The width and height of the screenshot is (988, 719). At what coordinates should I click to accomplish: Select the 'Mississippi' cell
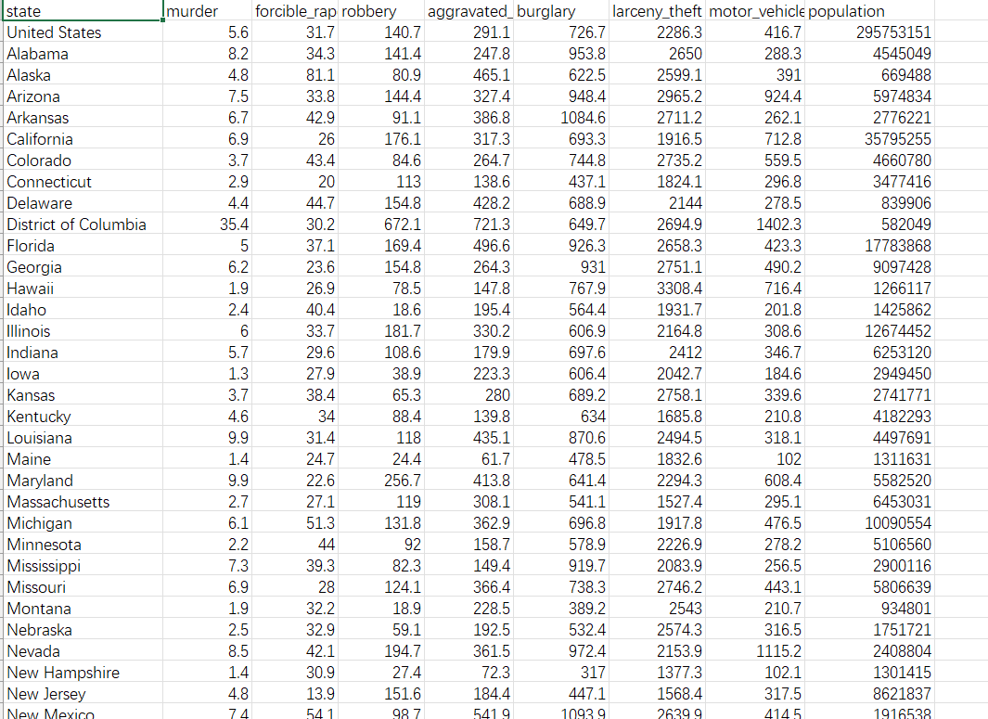click(82, 566)
